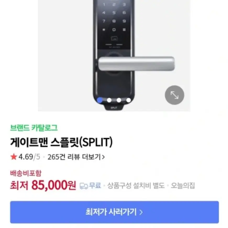This screenshot has height=228, width=228.
Task: Switch to the second carousel image dot
Action: click(109, 100)
